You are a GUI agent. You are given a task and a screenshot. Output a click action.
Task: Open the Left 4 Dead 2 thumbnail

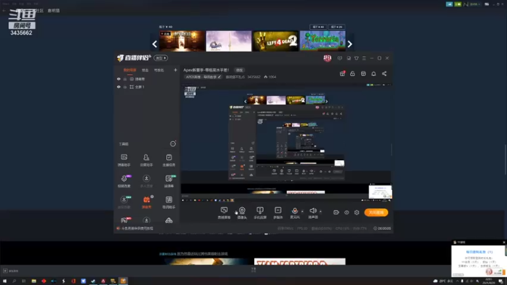tap(276, 41)
